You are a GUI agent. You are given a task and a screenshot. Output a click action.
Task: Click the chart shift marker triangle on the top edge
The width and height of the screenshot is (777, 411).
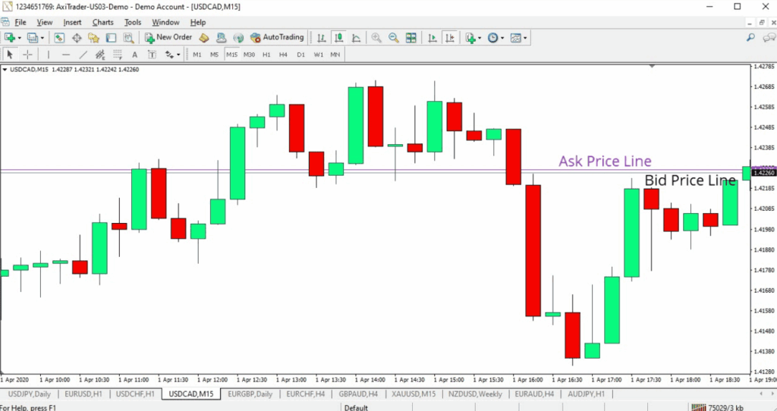click(x=652, y=66)
